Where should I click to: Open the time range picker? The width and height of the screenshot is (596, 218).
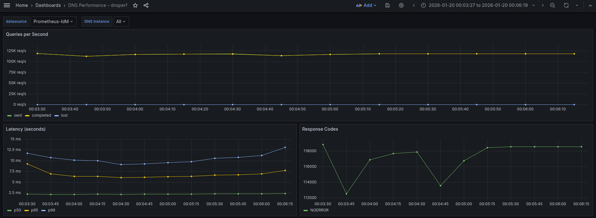[x=478, y=5]
